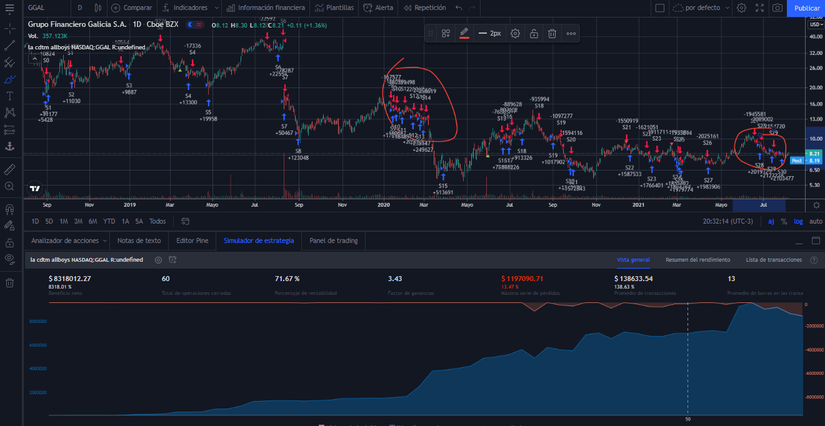The image size is (825, 426).
Task: Open the chart patterns tool
Action: (x=10, y=112)
